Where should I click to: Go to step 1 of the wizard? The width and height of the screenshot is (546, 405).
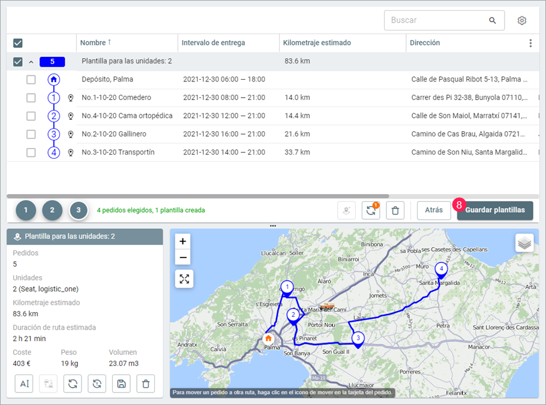(x=26, y=210)
